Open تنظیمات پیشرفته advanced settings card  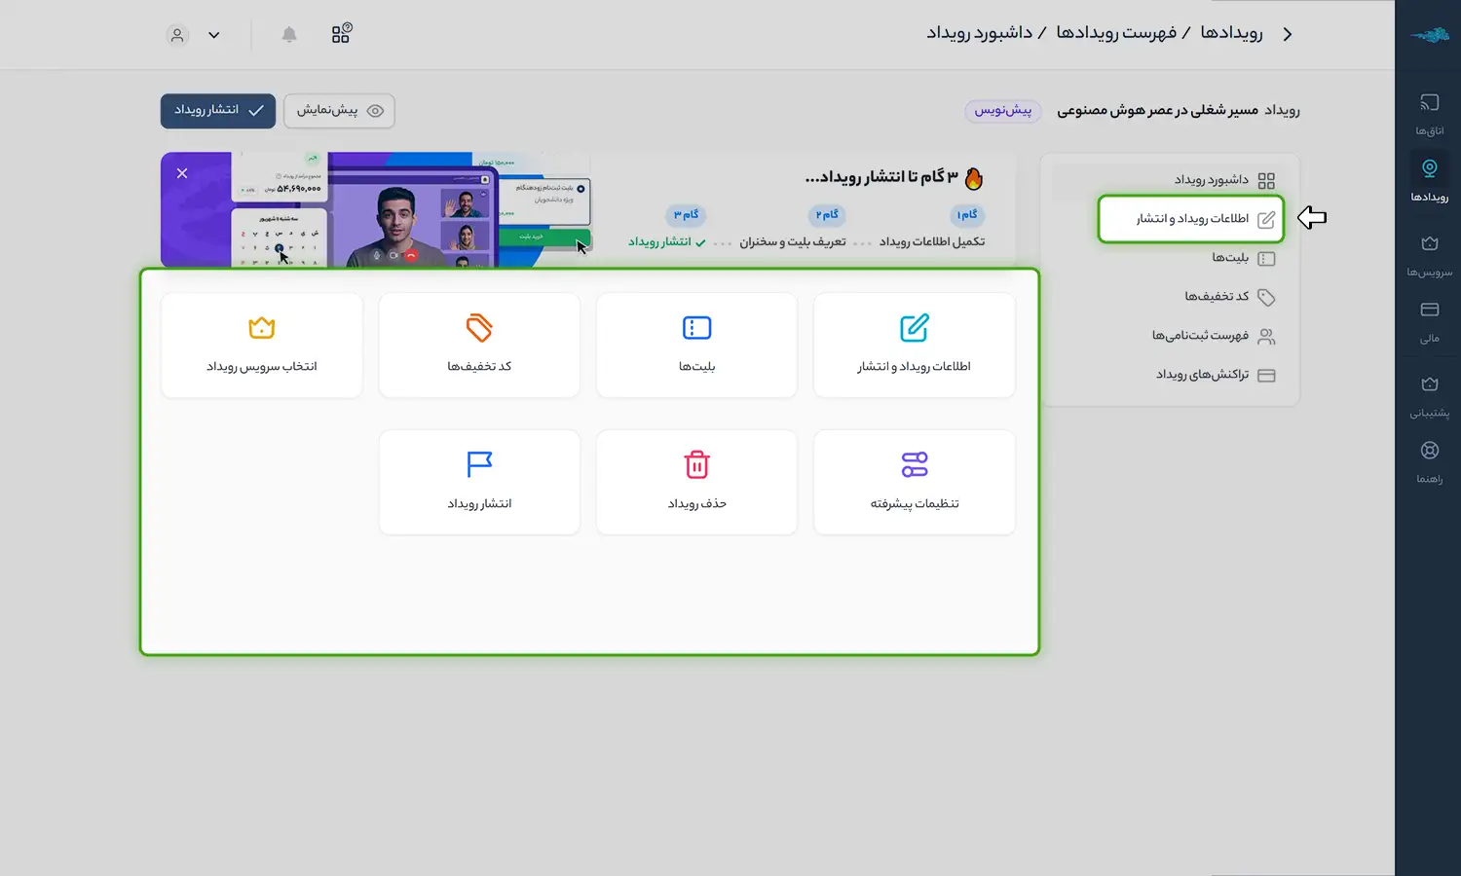tap(914, 482)
